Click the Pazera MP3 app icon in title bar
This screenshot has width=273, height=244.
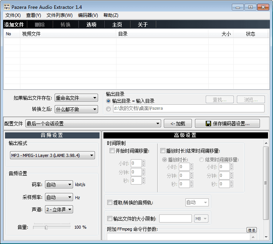point(7,7)
